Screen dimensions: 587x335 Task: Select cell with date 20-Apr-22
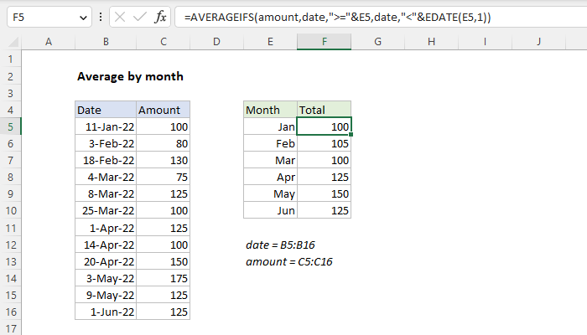tap(106, 261)
